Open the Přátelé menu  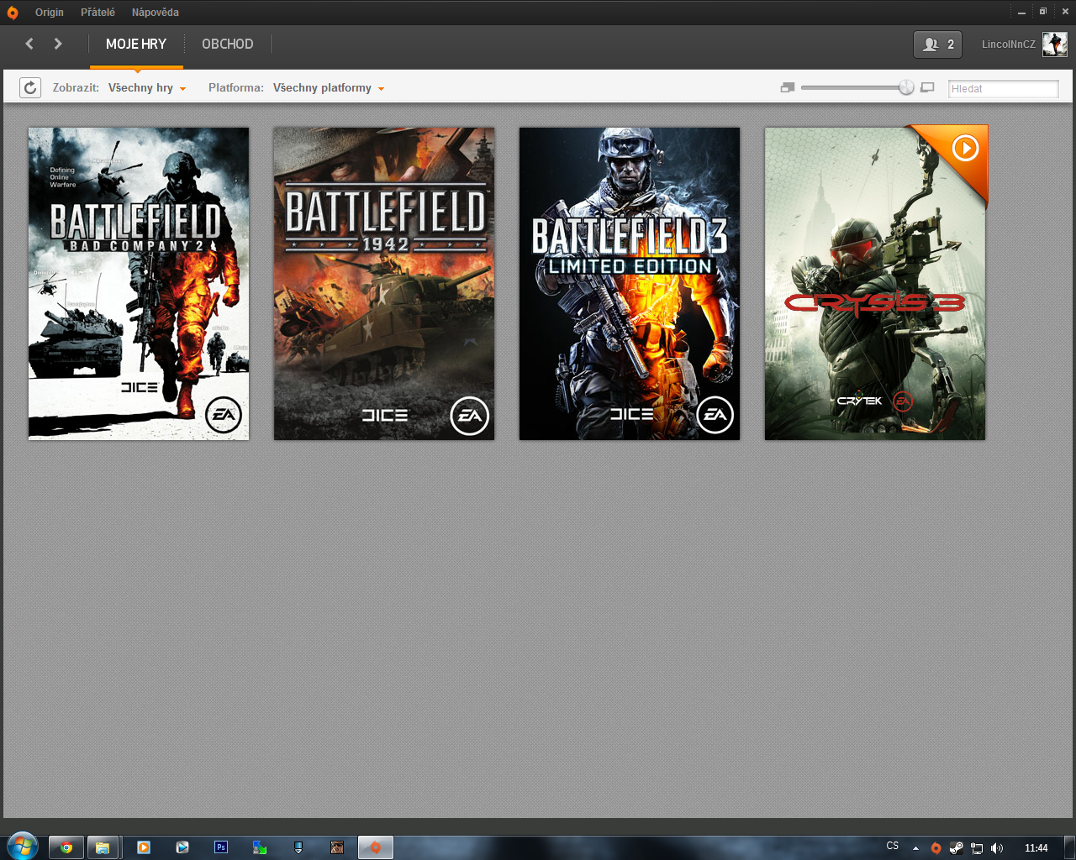[x=98, y=13]
